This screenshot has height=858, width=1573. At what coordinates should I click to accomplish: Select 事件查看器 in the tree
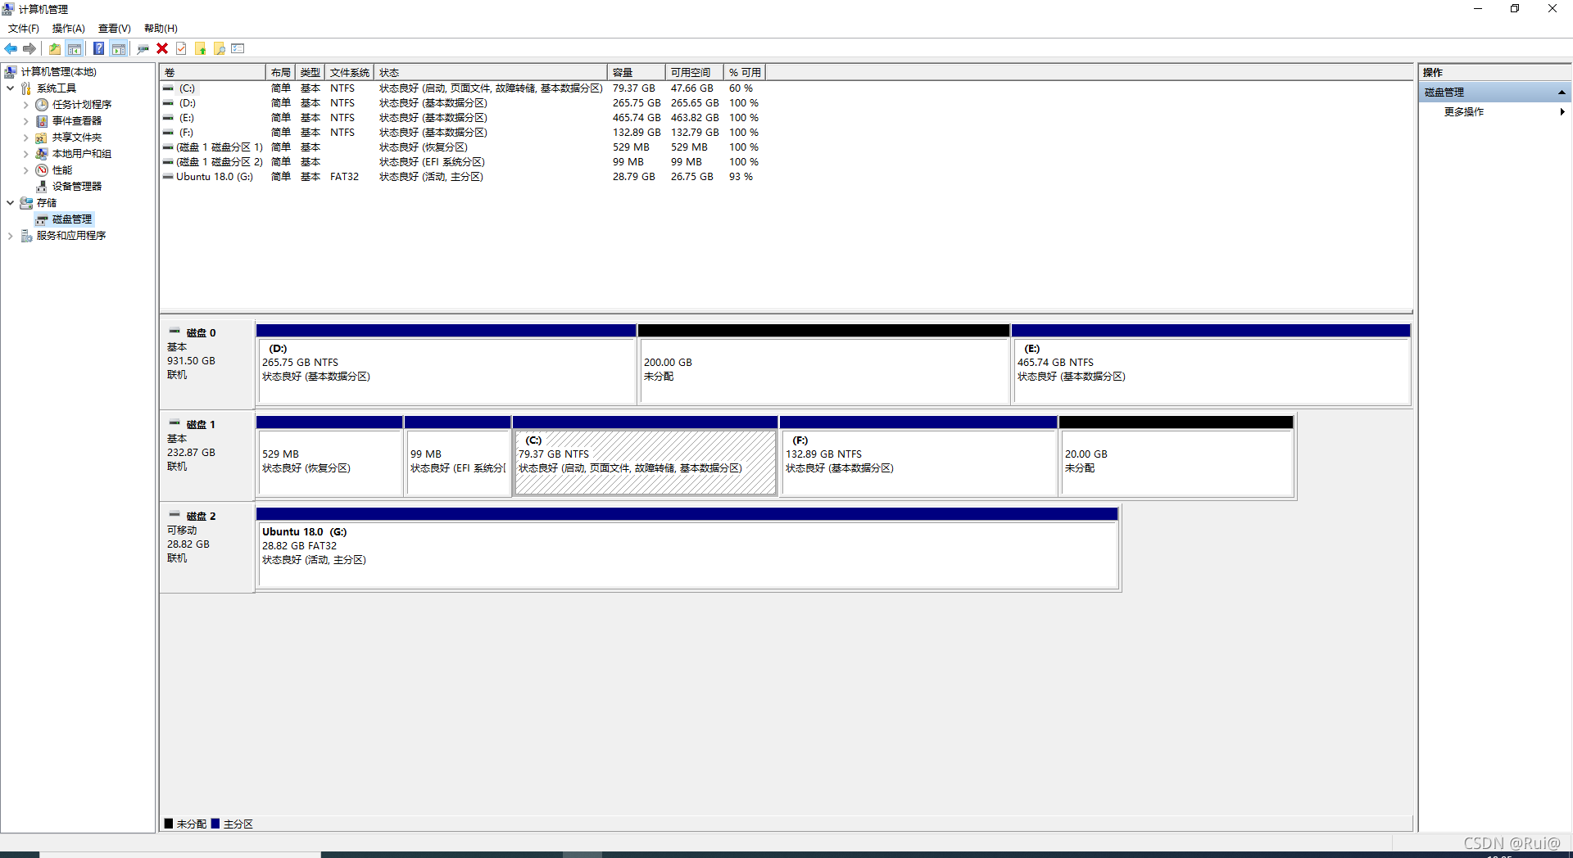click(x=77, y=121)
